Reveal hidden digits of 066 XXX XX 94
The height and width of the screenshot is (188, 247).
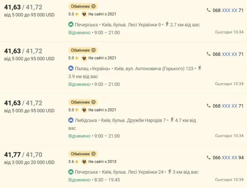coord(229,158)
